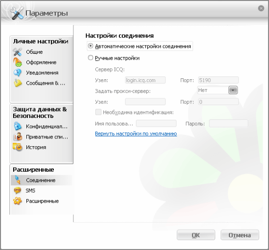Click the Конфиденциал... padlock icon
This screenshot has width=269, height=250.
click(x=18, y=126)
